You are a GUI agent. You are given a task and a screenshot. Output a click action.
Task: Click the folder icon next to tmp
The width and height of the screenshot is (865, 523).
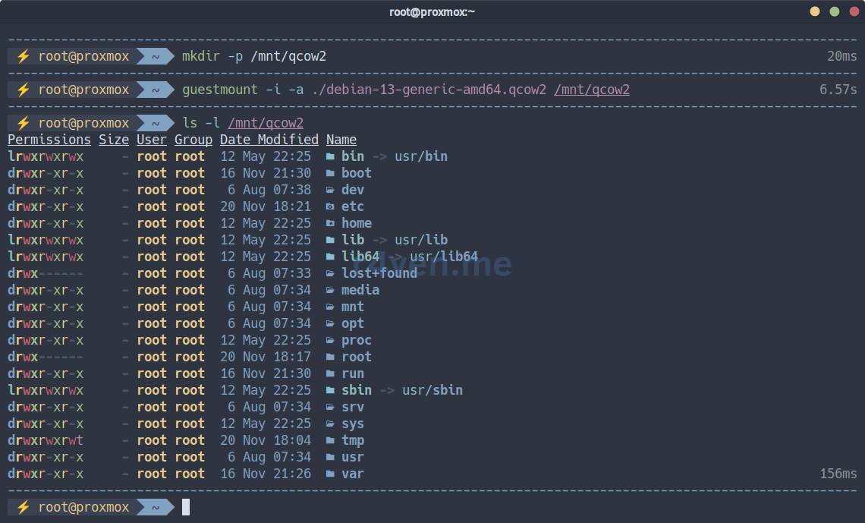330,440
